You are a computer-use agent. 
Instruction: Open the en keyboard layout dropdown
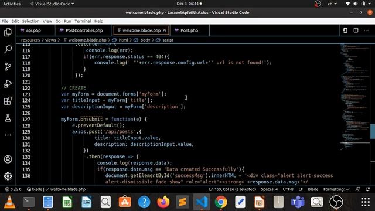332,4
